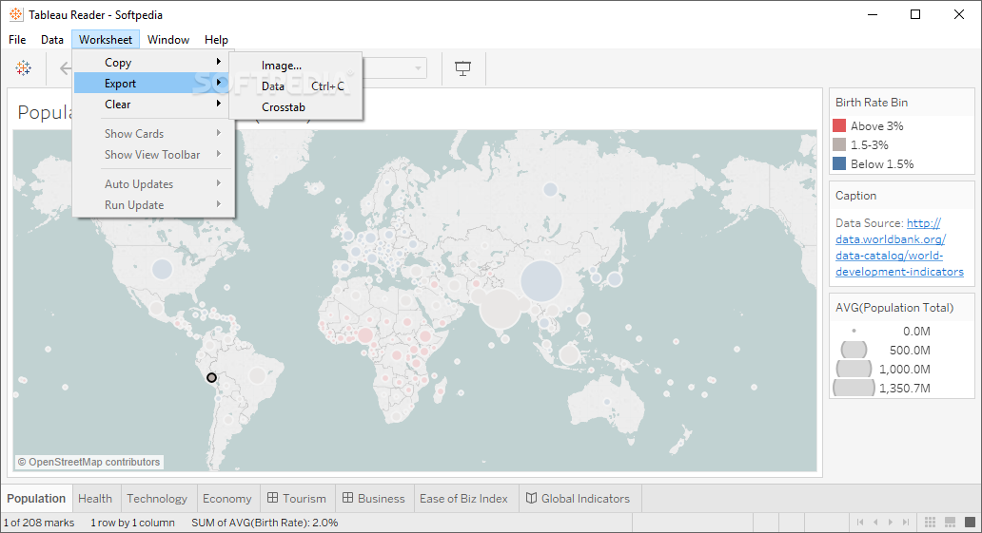
Task: Click the Caption card title
Action: click(x=855, y=195)
